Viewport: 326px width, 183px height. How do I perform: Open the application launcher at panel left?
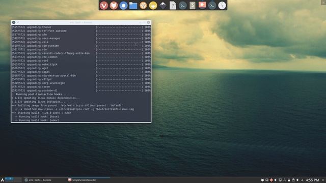click(x=2, y=180)
